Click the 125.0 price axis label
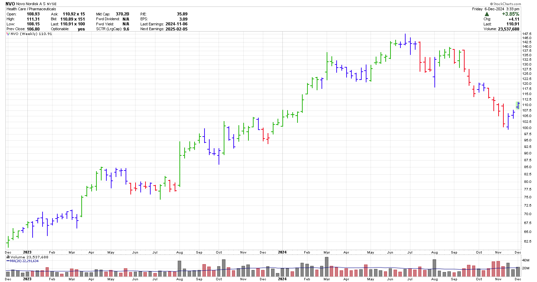537x282 pixels. pos(527,74)
